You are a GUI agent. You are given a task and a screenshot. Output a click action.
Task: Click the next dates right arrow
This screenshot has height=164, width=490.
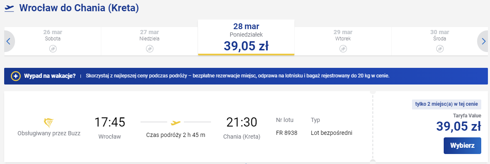tap(483, 41)
